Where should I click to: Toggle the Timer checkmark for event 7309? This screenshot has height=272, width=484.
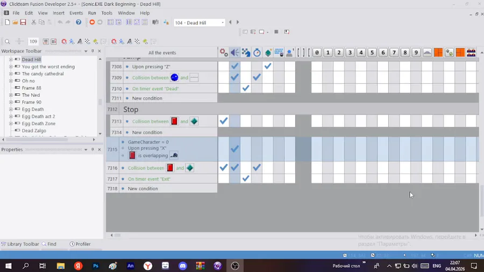click(257, 77)
